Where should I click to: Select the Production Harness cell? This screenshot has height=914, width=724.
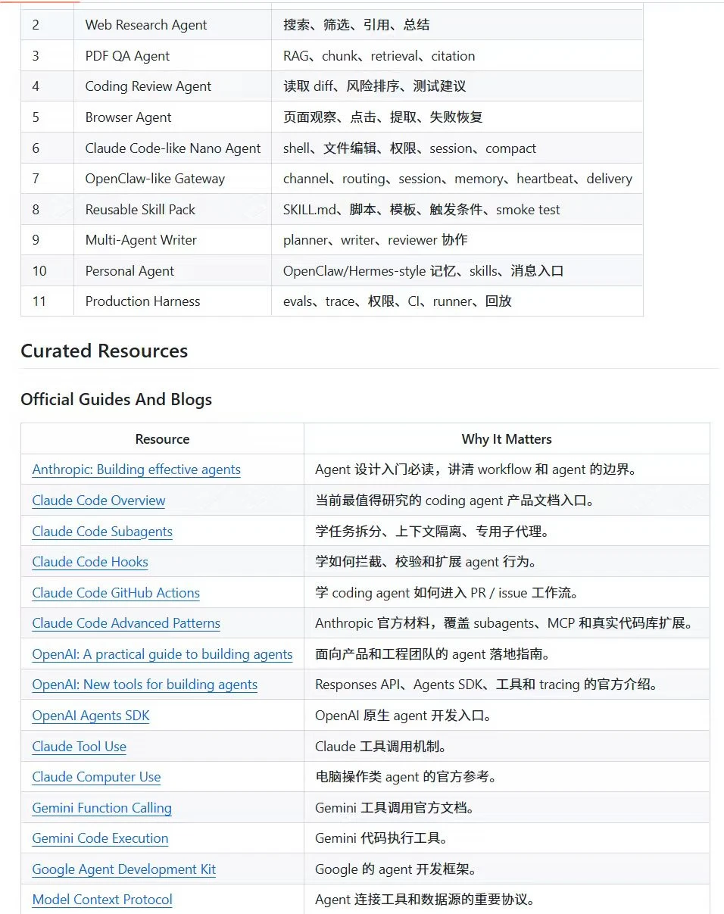coord(173,301)
